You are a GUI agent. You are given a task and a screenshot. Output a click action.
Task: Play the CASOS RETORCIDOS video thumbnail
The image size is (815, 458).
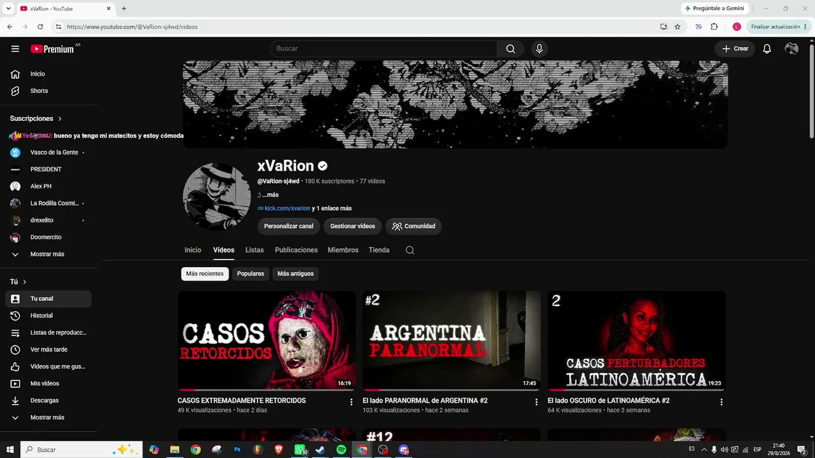[x=267, y=341]
